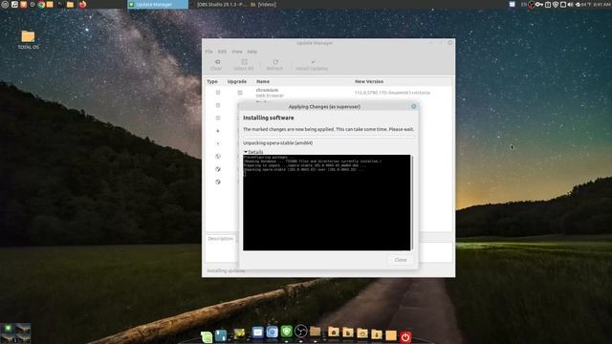Launch Firefox from the top panel

pos(82,5)
